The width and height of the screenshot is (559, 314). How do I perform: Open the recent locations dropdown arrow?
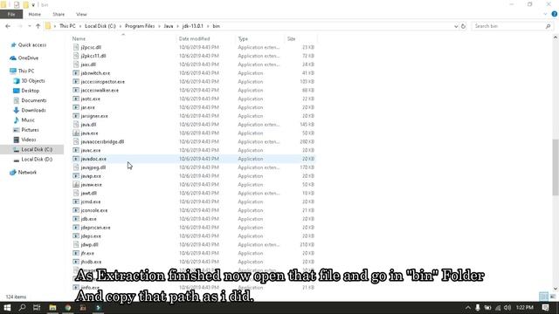click(29, 26)
